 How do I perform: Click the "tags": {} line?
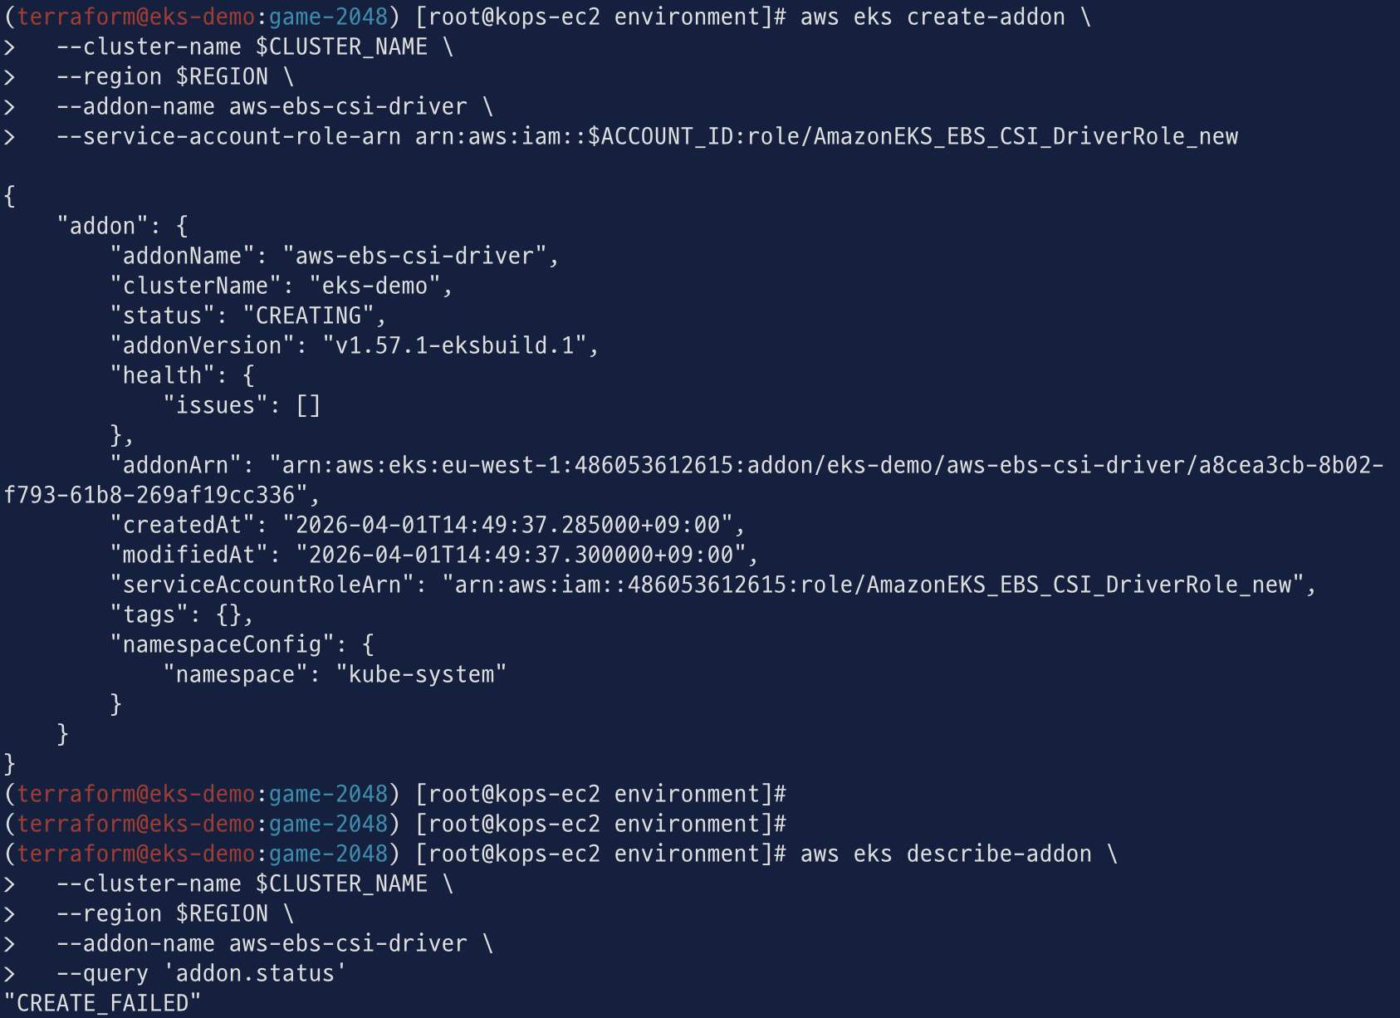pyautogui.click(x=182, y=614)
